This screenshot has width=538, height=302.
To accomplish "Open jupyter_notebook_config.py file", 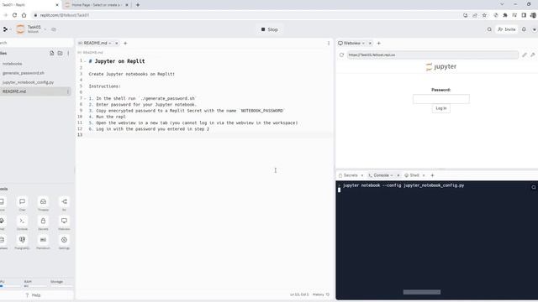I will [28, 82].
